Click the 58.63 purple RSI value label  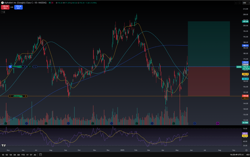coord(245,134)
